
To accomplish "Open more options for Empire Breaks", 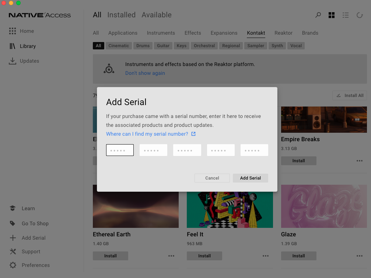I will click(360, 161).
